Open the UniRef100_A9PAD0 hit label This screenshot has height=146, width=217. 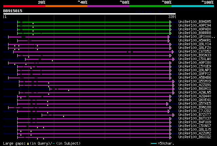click(x=195, y=29)
